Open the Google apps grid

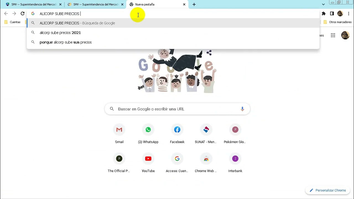[333, 35]
